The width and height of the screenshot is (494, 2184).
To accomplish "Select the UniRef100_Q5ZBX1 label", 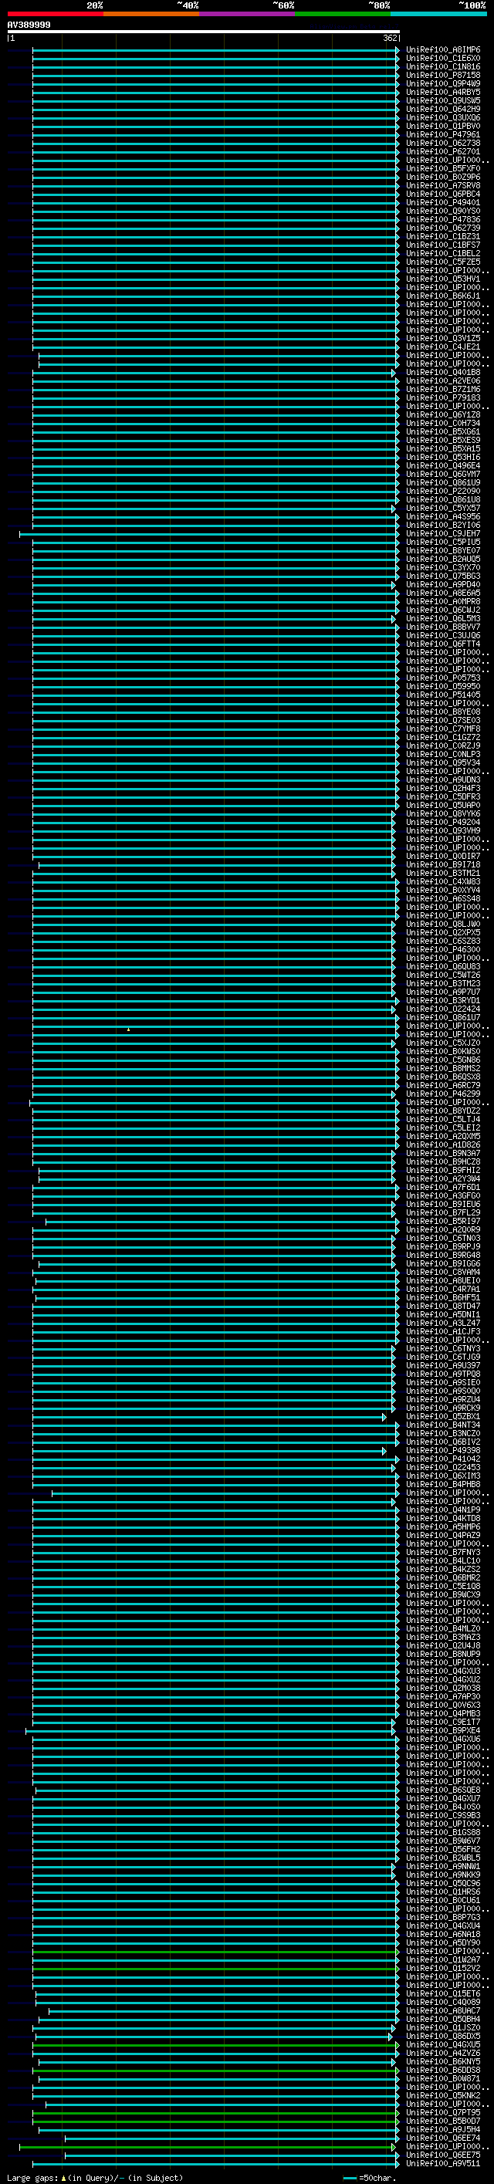I will tap(442, 1416).
